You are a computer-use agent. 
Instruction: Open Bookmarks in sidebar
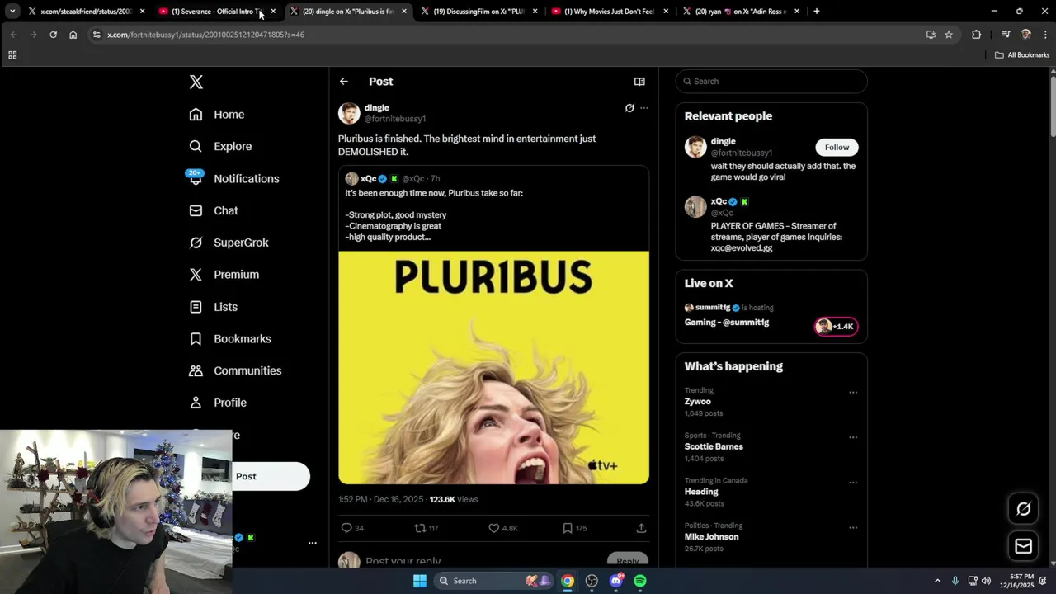pos(230,339)
